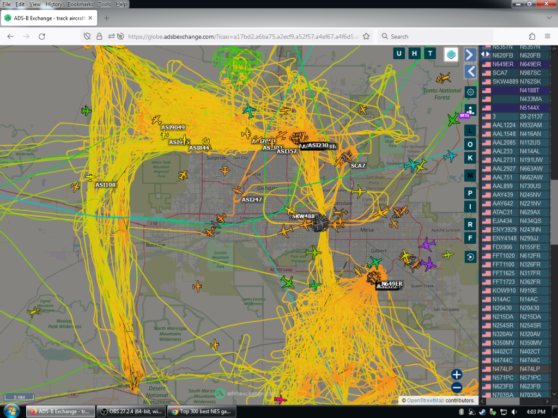Screen dimensions: 558x418
Task: Open tracking protection shield icon
Action: (x=87, y=36)
